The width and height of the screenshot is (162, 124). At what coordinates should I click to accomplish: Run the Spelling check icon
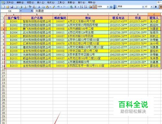pyautogui.click(x=30, y=7)
